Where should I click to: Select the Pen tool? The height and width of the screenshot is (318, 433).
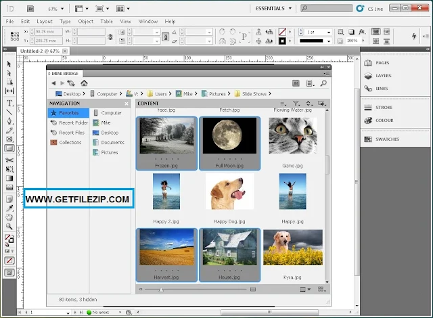tap(9, 121)
